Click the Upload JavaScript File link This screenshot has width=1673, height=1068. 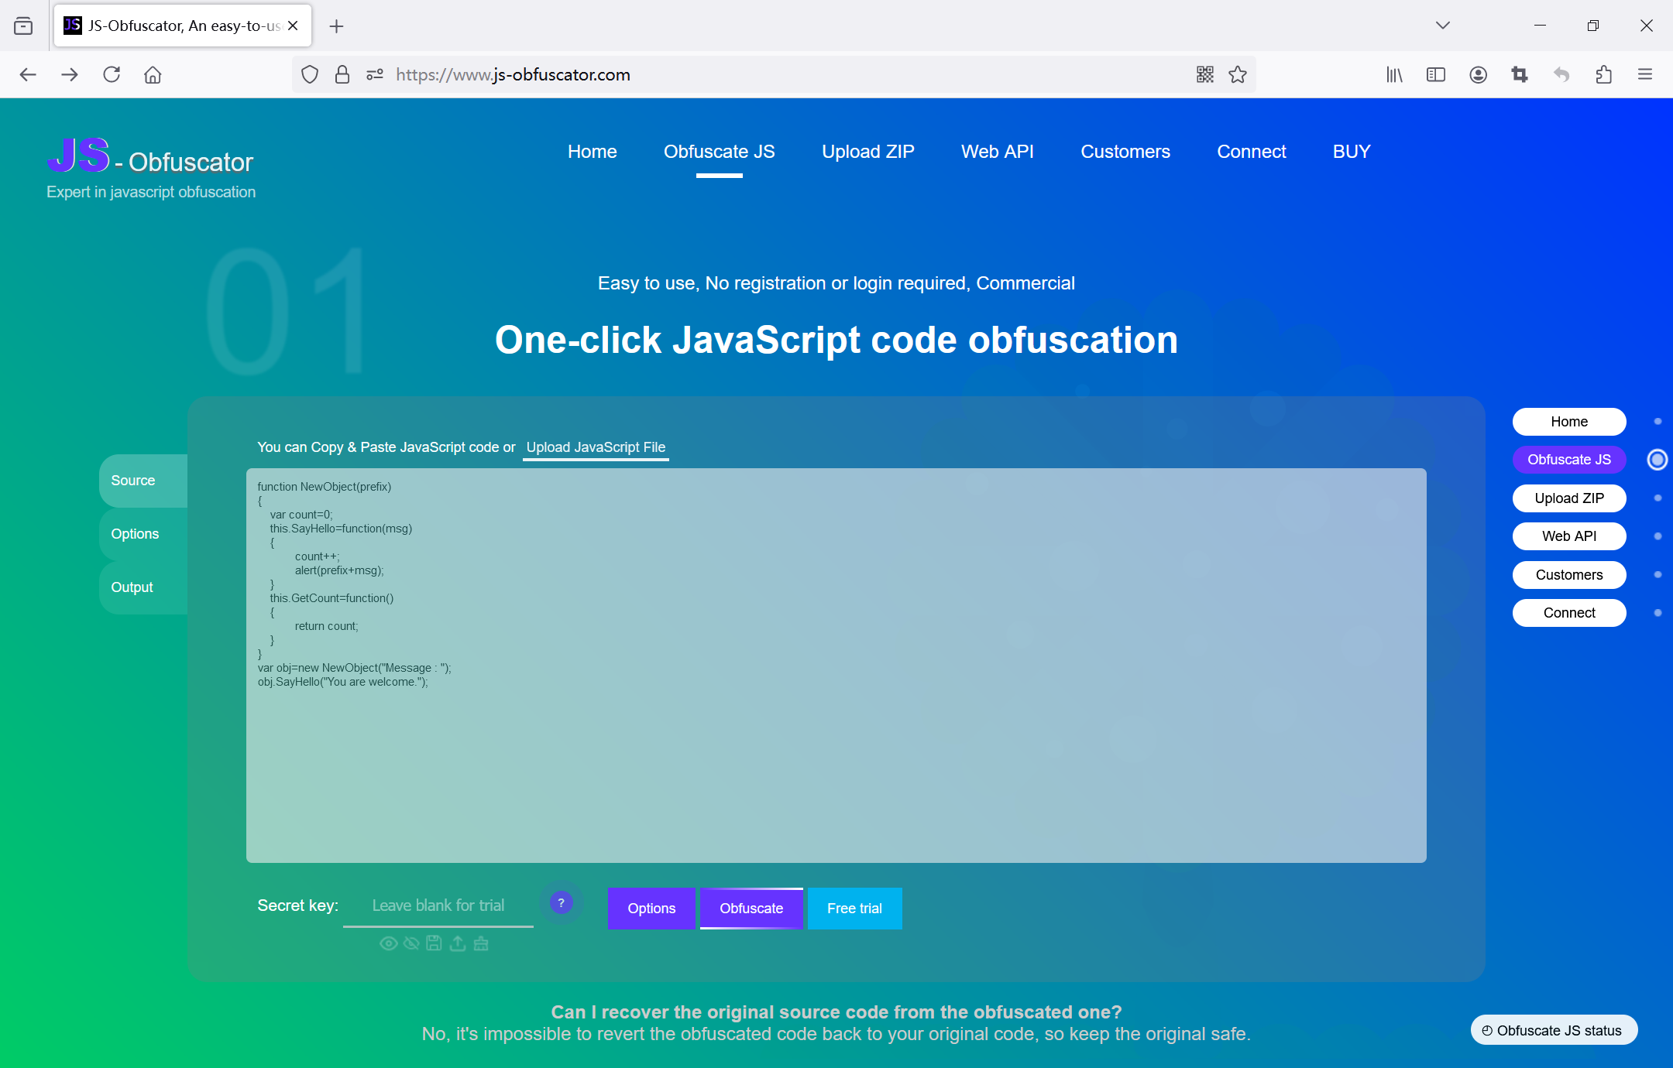[596, 447]
